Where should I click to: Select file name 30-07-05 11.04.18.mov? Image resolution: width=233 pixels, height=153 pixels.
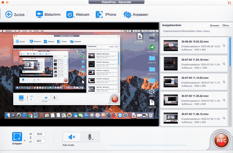(195, 60)
